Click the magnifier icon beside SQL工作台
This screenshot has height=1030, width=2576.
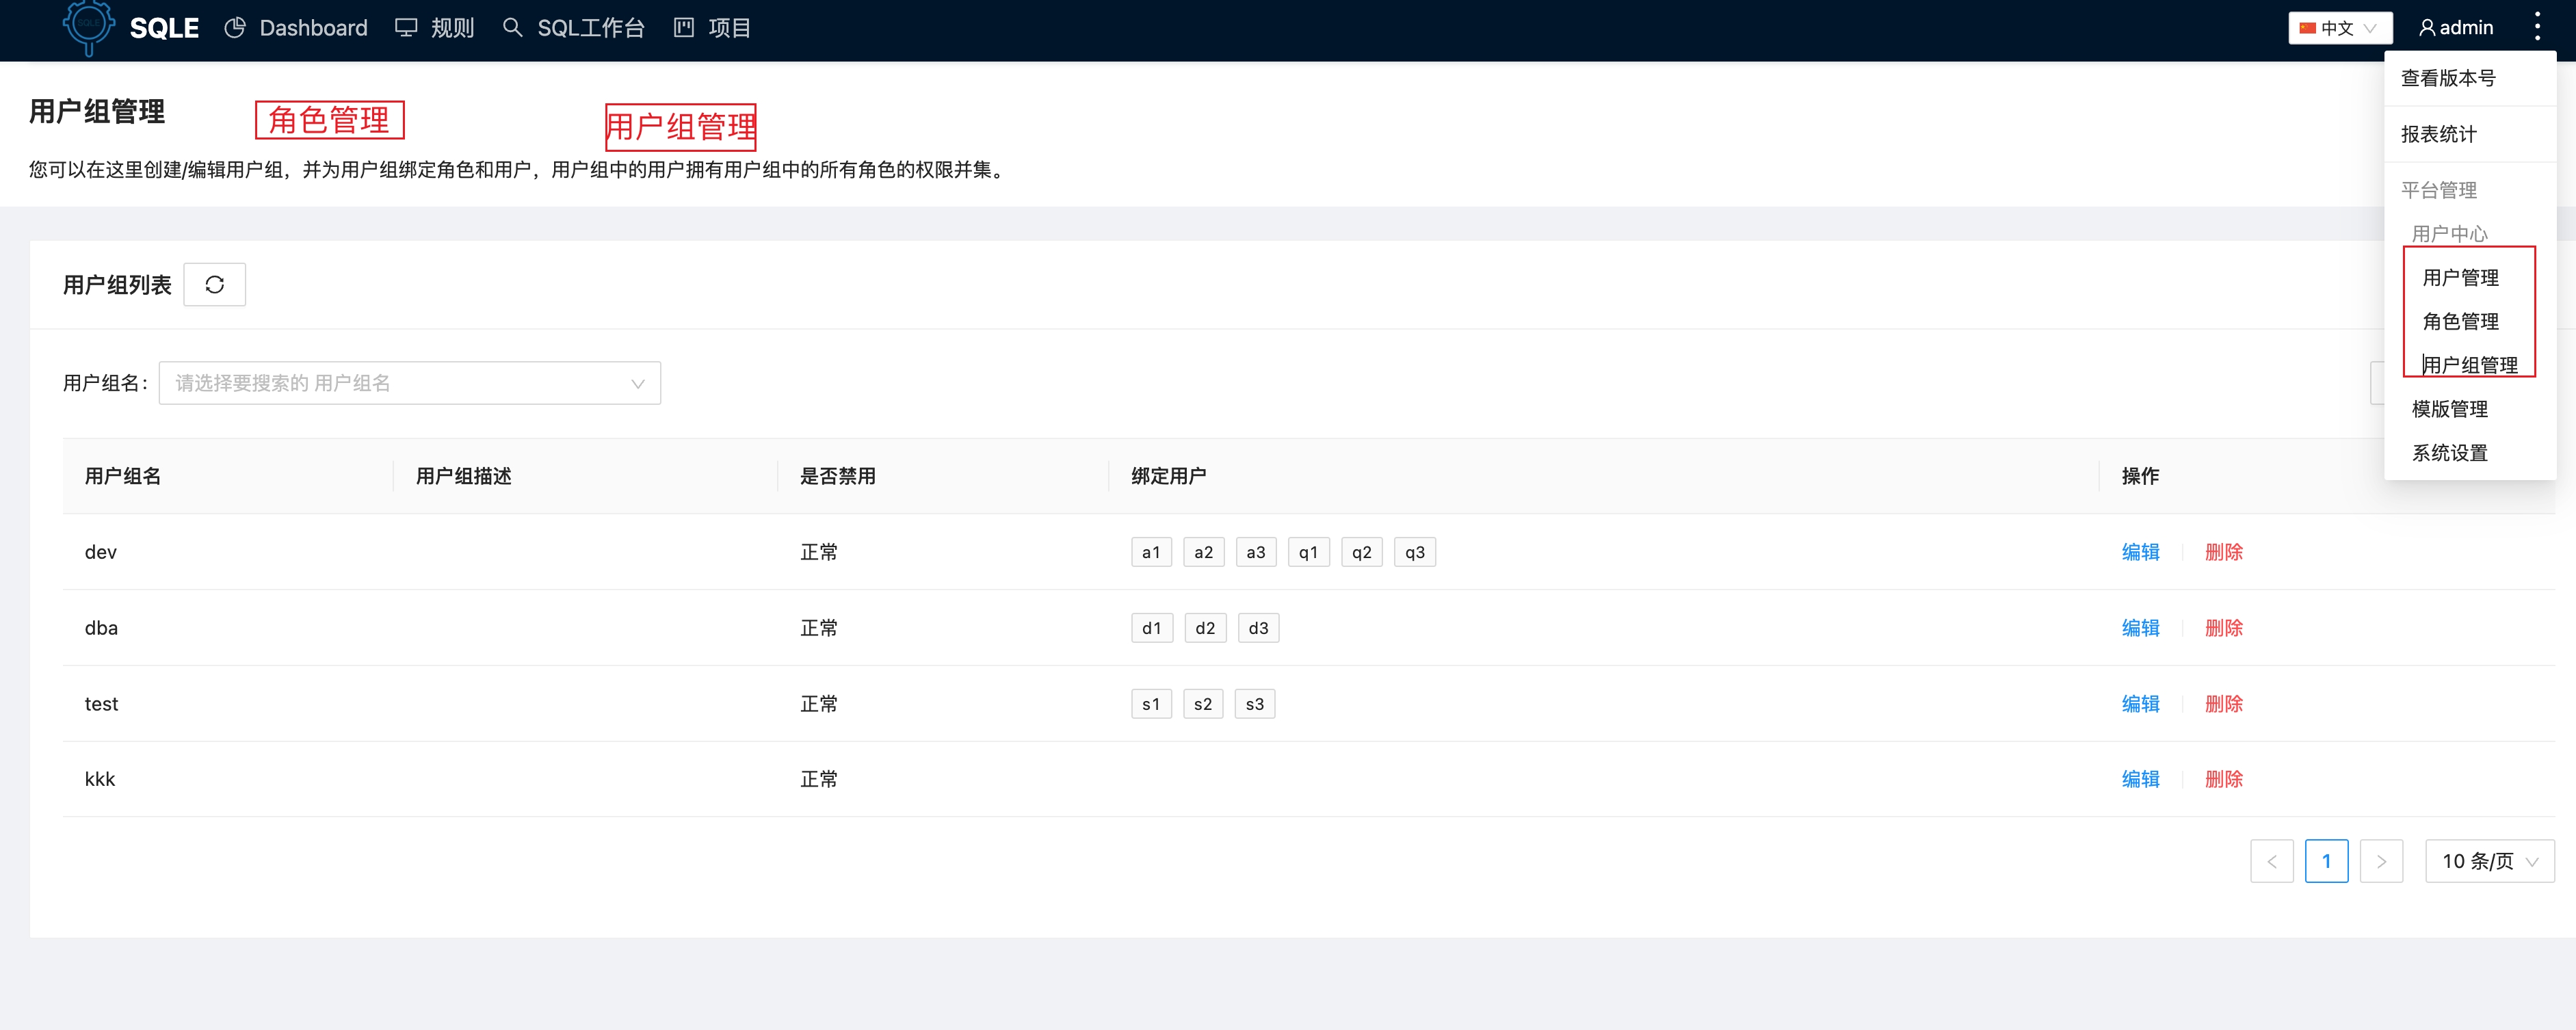point(512,28)
